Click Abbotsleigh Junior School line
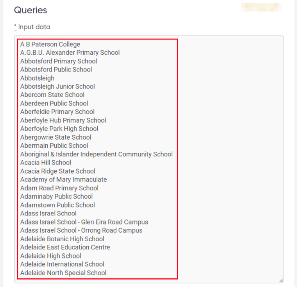This screenshot has width=297, height=287. pos(57,86)
